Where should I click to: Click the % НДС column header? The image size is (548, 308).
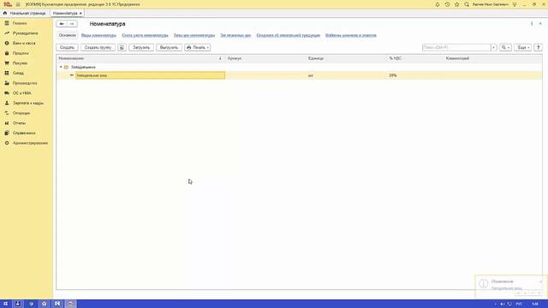415,58
